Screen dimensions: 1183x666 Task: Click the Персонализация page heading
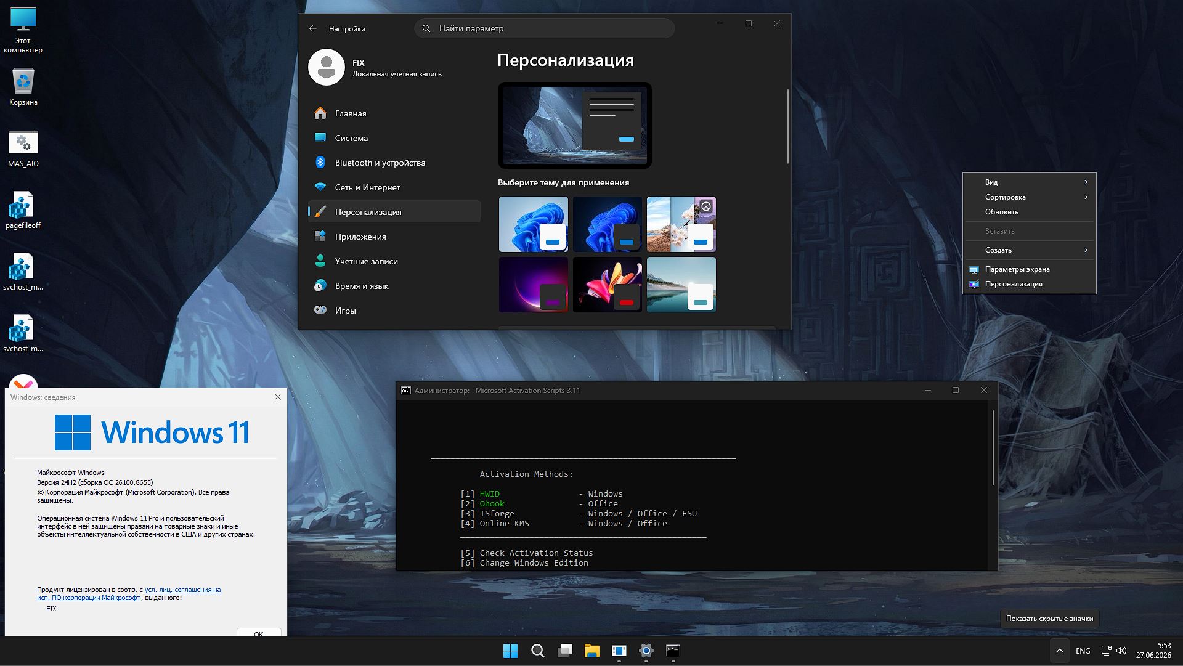(566, 60)
